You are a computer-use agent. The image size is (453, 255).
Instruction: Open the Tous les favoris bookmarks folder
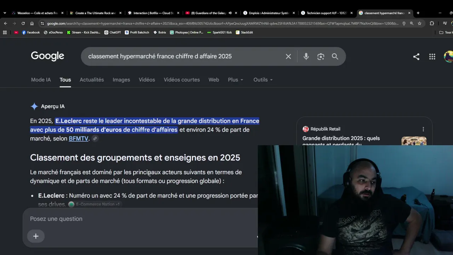446,32
